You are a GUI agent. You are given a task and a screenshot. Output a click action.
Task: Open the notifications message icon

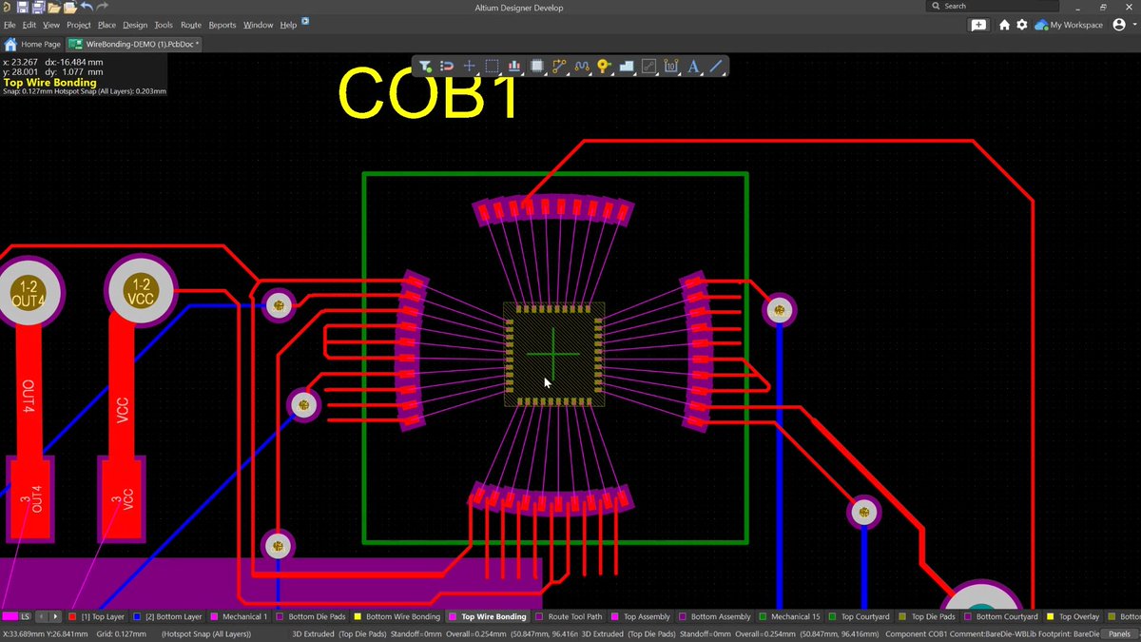978,26
